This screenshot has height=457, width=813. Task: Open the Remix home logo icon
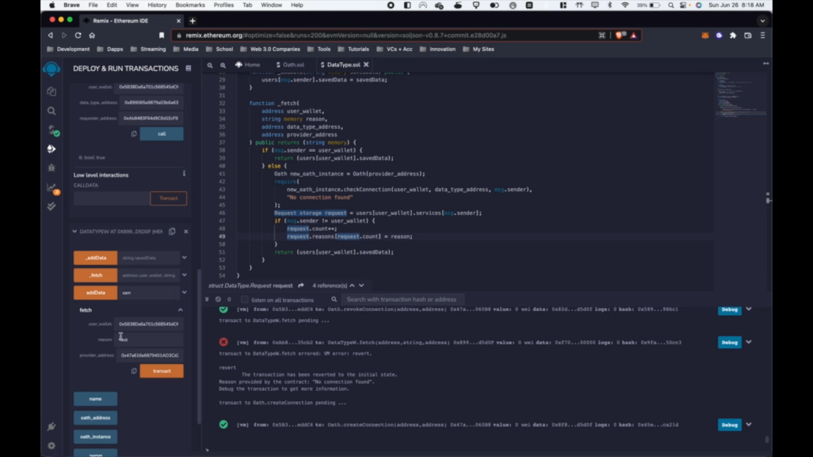[51, 69]
